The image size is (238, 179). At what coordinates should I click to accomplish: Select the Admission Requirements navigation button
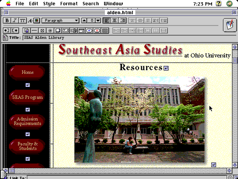[x=27, y=122]
